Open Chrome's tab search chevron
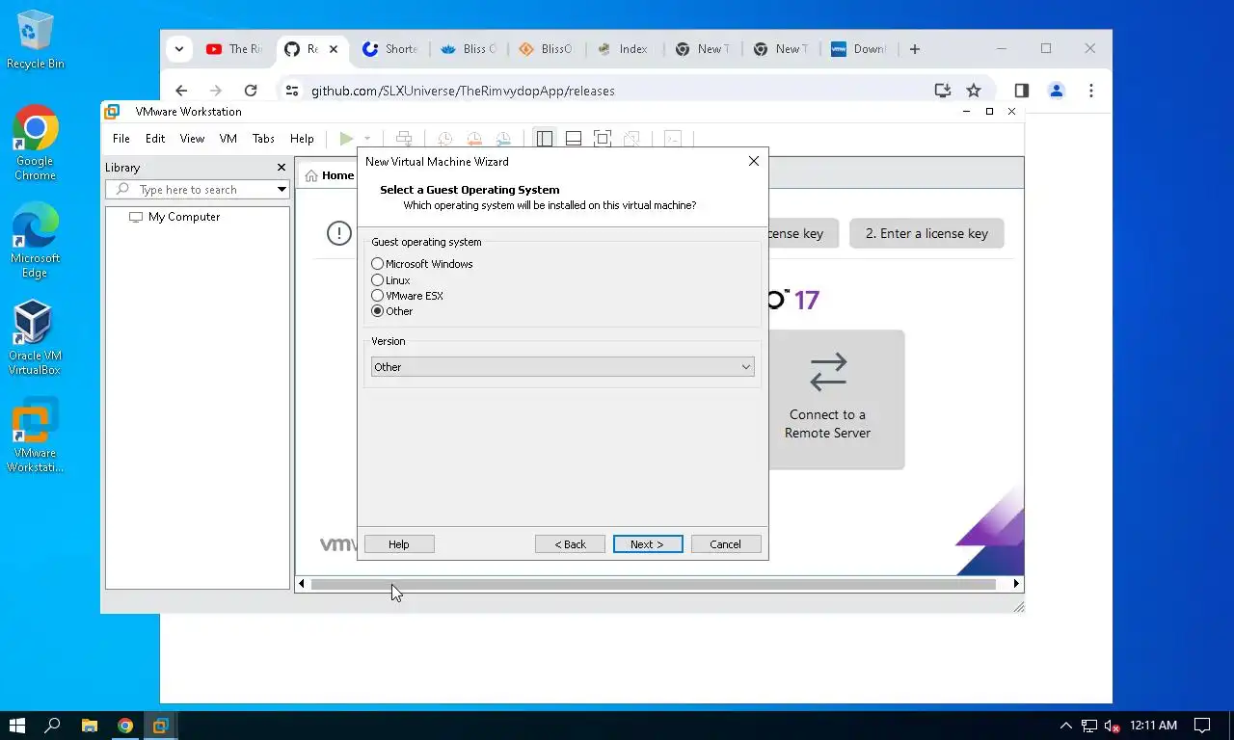Image resolution: width=1234 pixels, height=740 pixels. coord(179,49)
